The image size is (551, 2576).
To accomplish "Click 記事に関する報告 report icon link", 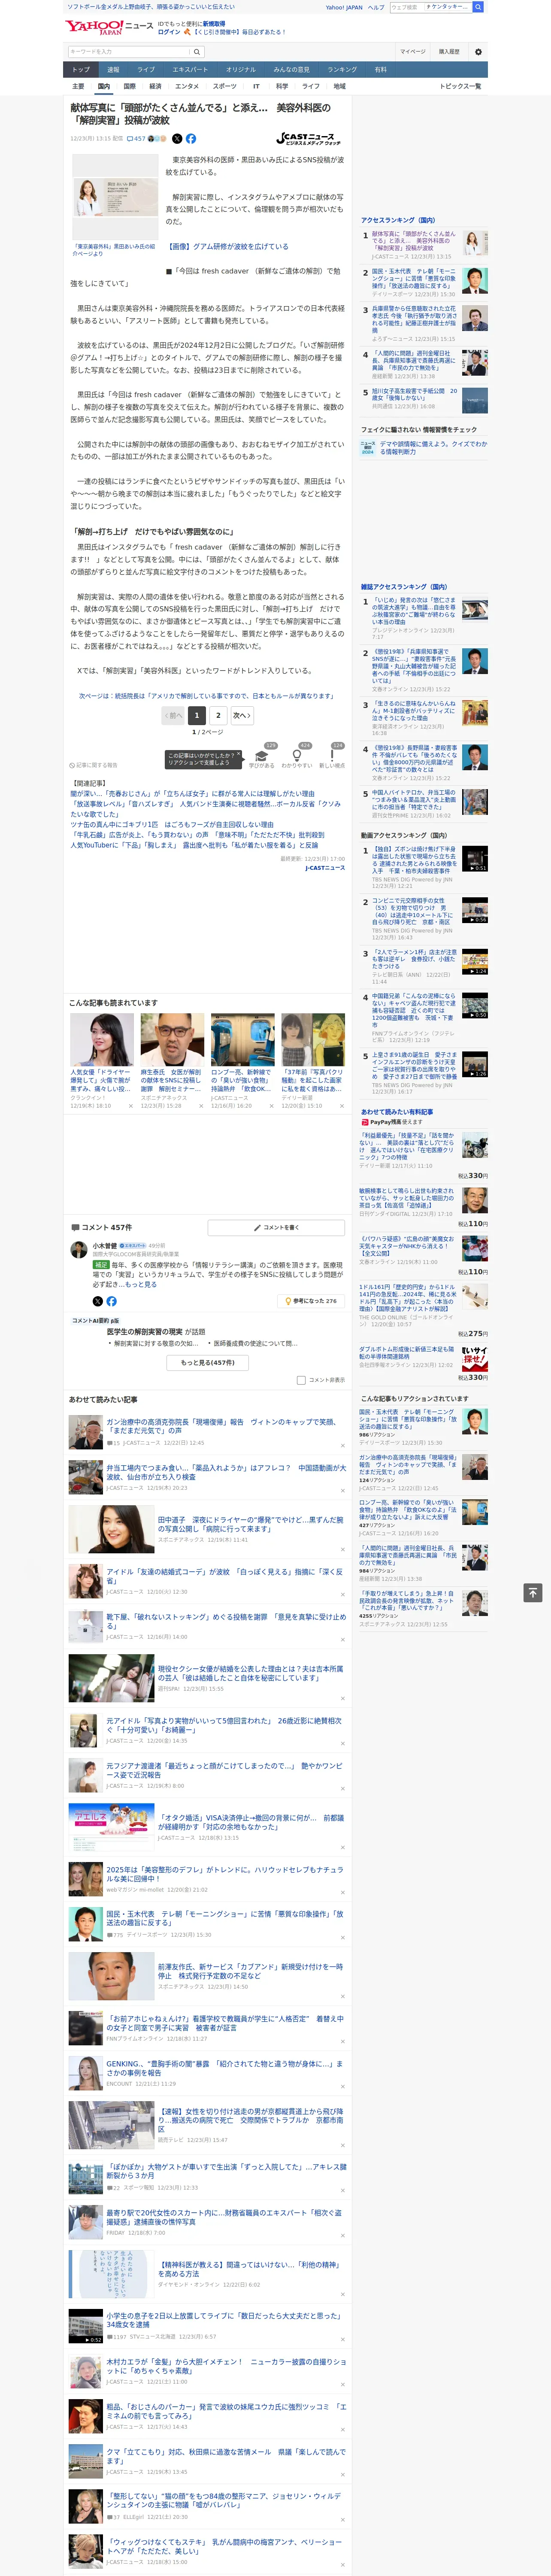I will pyautogui.click(x=93, y=765).
